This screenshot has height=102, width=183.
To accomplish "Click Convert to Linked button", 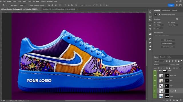I will [x=168, y=43].
